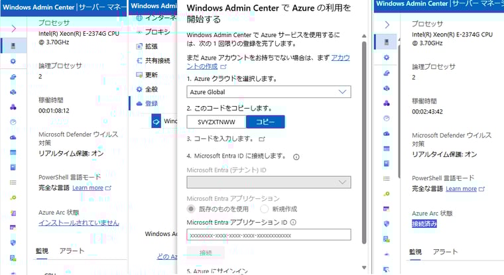Screen dimensions: 504x275
Task: Click Learn more link in left window
Action: [x=88, y=188]
